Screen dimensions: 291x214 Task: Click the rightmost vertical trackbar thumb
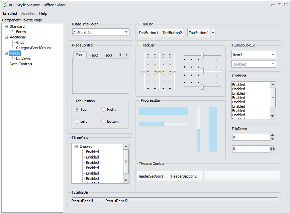point(174,71)
